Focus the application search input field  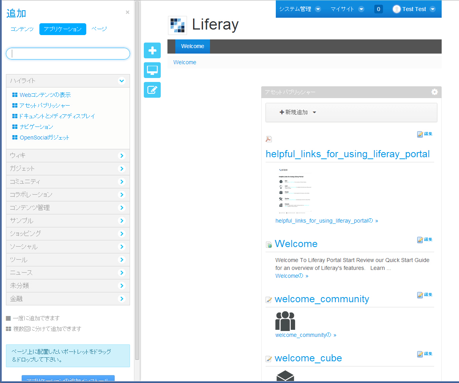pos(68,54)
